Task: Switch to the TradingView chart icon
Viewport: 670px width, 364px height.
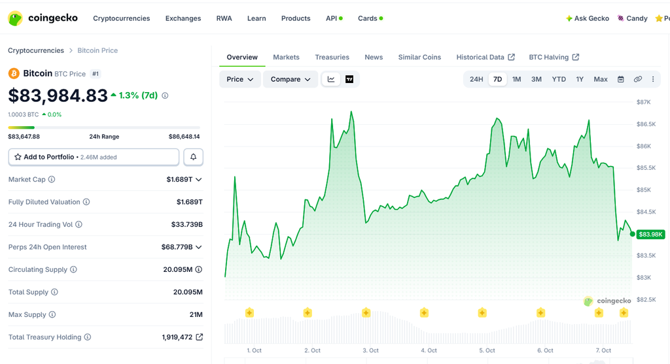Action: pos(349,79)
